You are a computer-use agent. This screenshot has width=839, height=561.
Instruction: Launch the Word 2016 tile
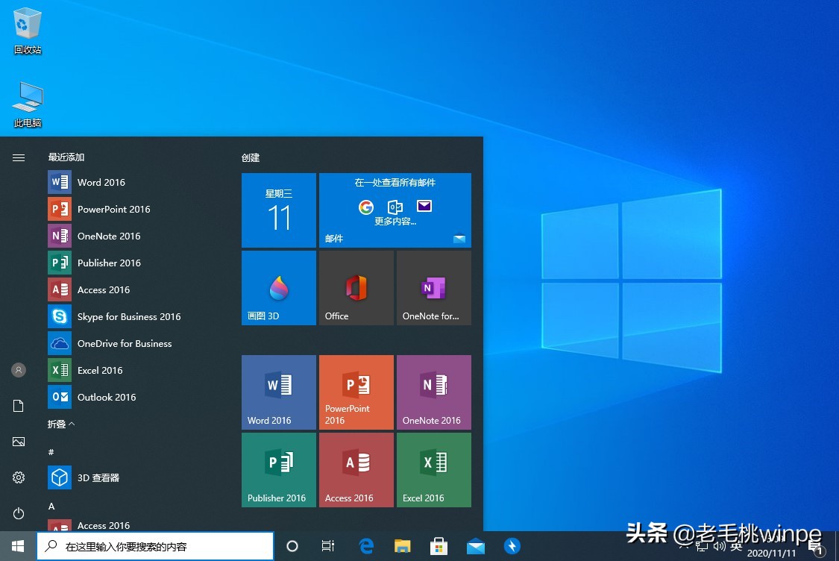click(x=278, y=392)
